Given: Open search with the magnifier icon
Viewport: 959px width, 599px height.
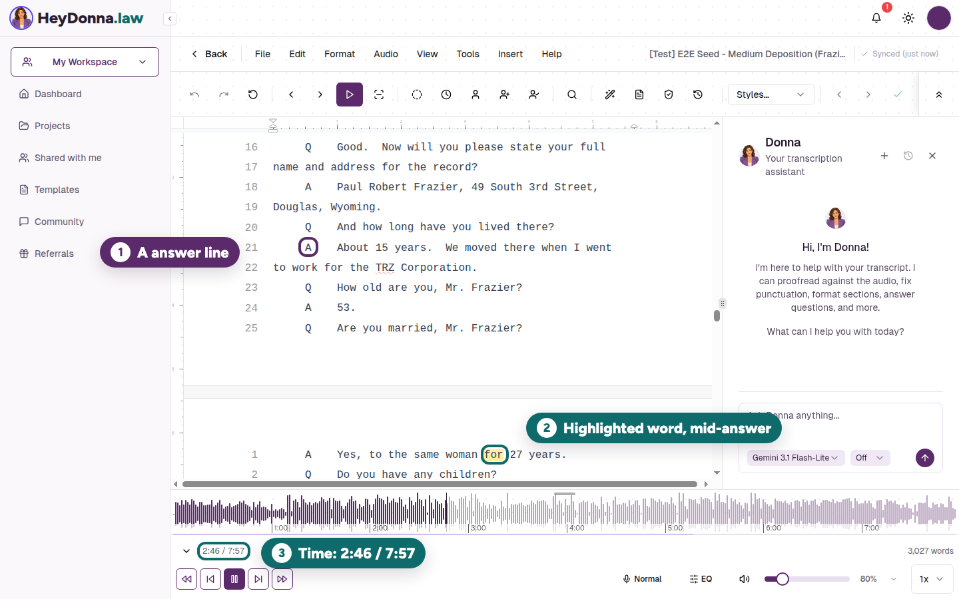Looking at the screenshot, I should point(572,95).
